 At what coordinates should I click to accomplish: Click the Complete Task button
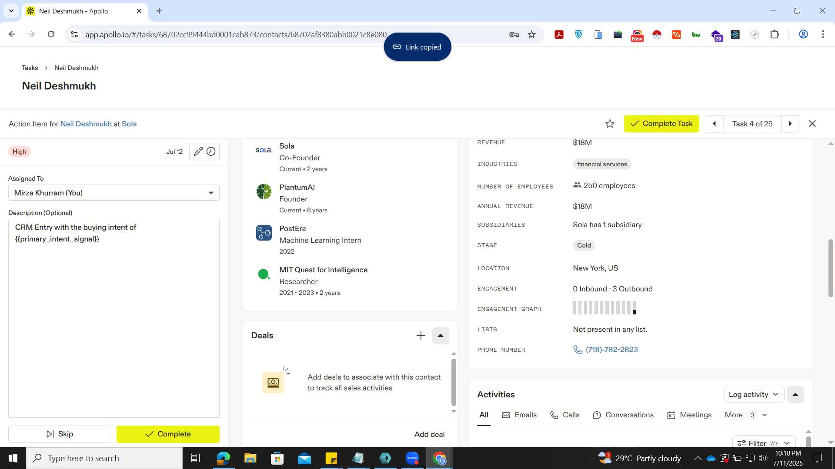(x=661, y=124)
